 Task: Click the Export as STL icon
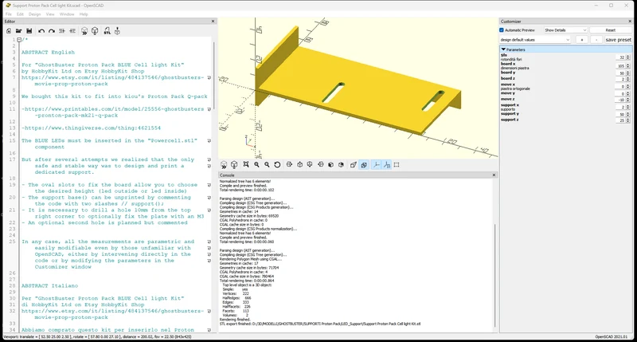point(107,31)
